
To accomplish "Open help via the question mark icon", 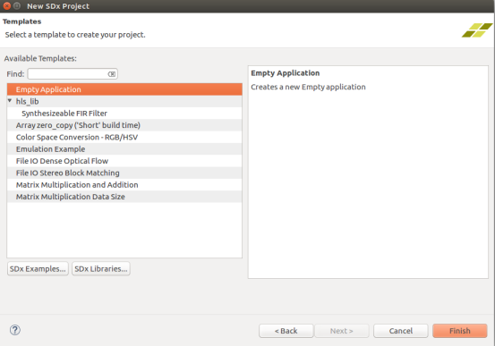I will coord(15,330).
